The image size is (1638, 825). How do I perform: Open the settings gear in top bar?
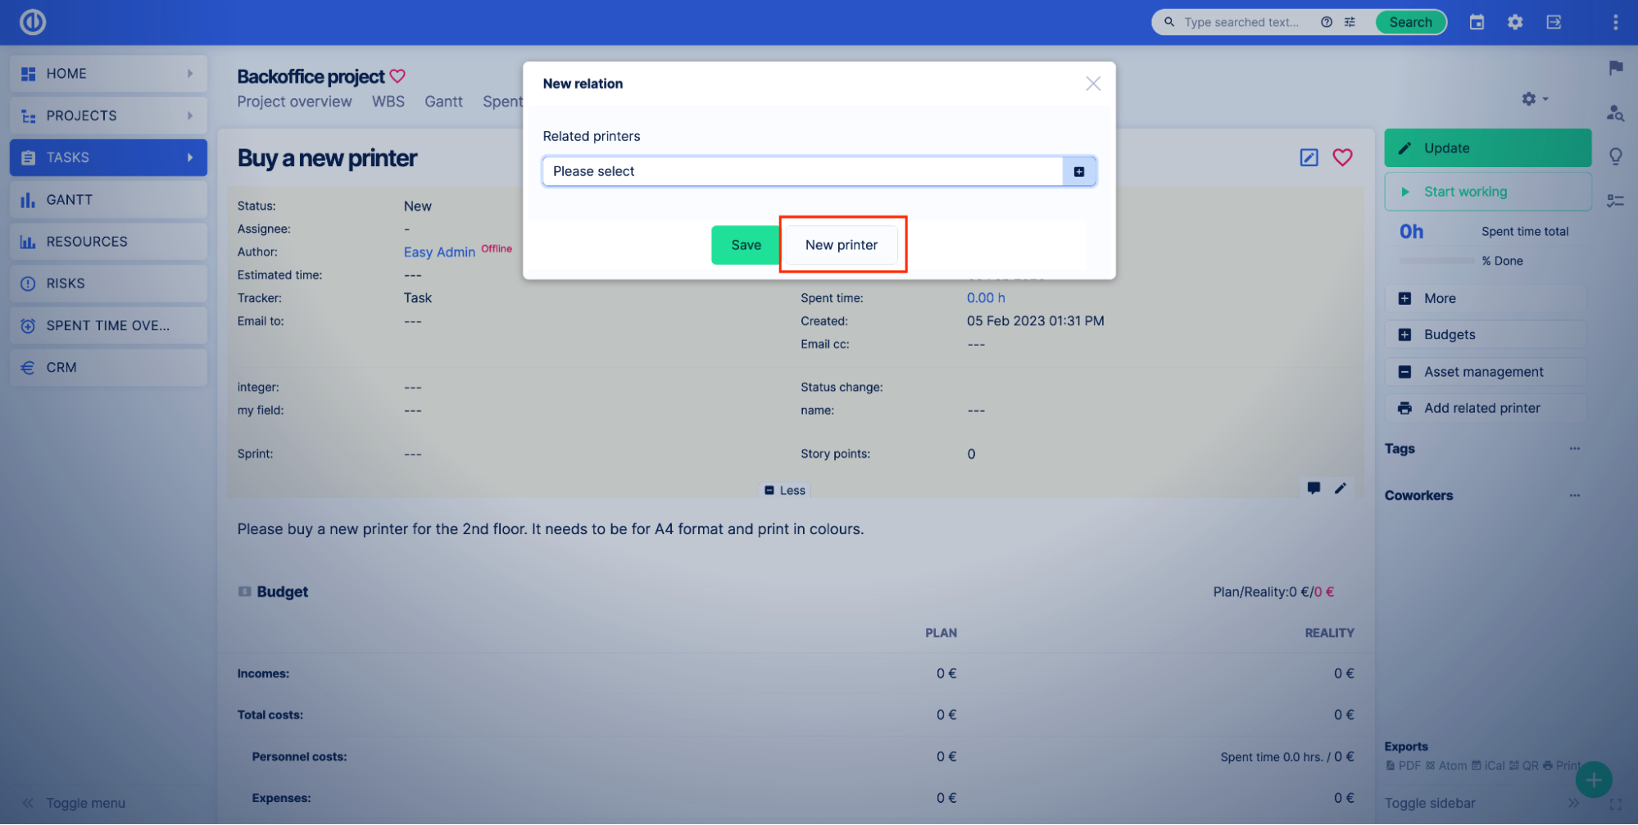1515,22
